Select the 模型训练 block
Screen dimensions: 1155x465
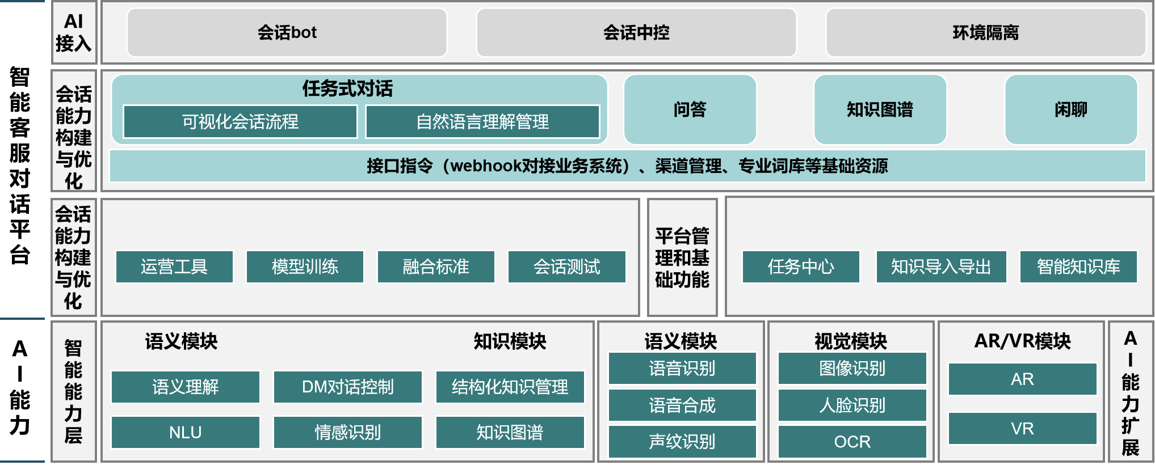click(x=305, y=267)
